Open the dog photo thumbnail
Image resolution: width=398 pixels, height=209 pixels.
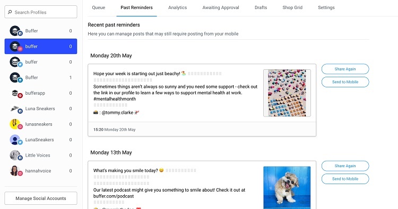287,187
